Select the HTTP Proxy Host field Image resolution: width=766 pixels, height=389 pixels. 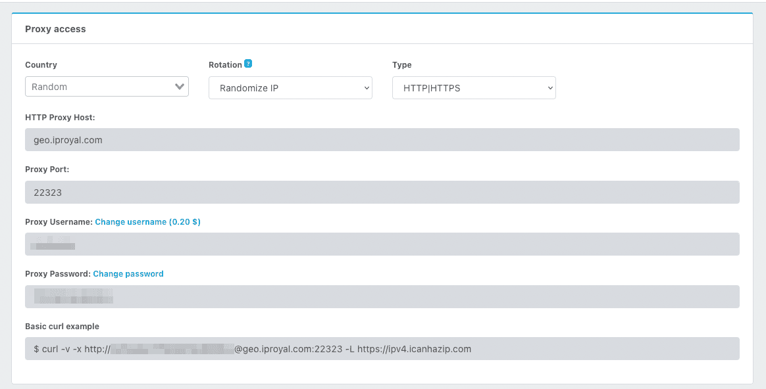(382, 139)
